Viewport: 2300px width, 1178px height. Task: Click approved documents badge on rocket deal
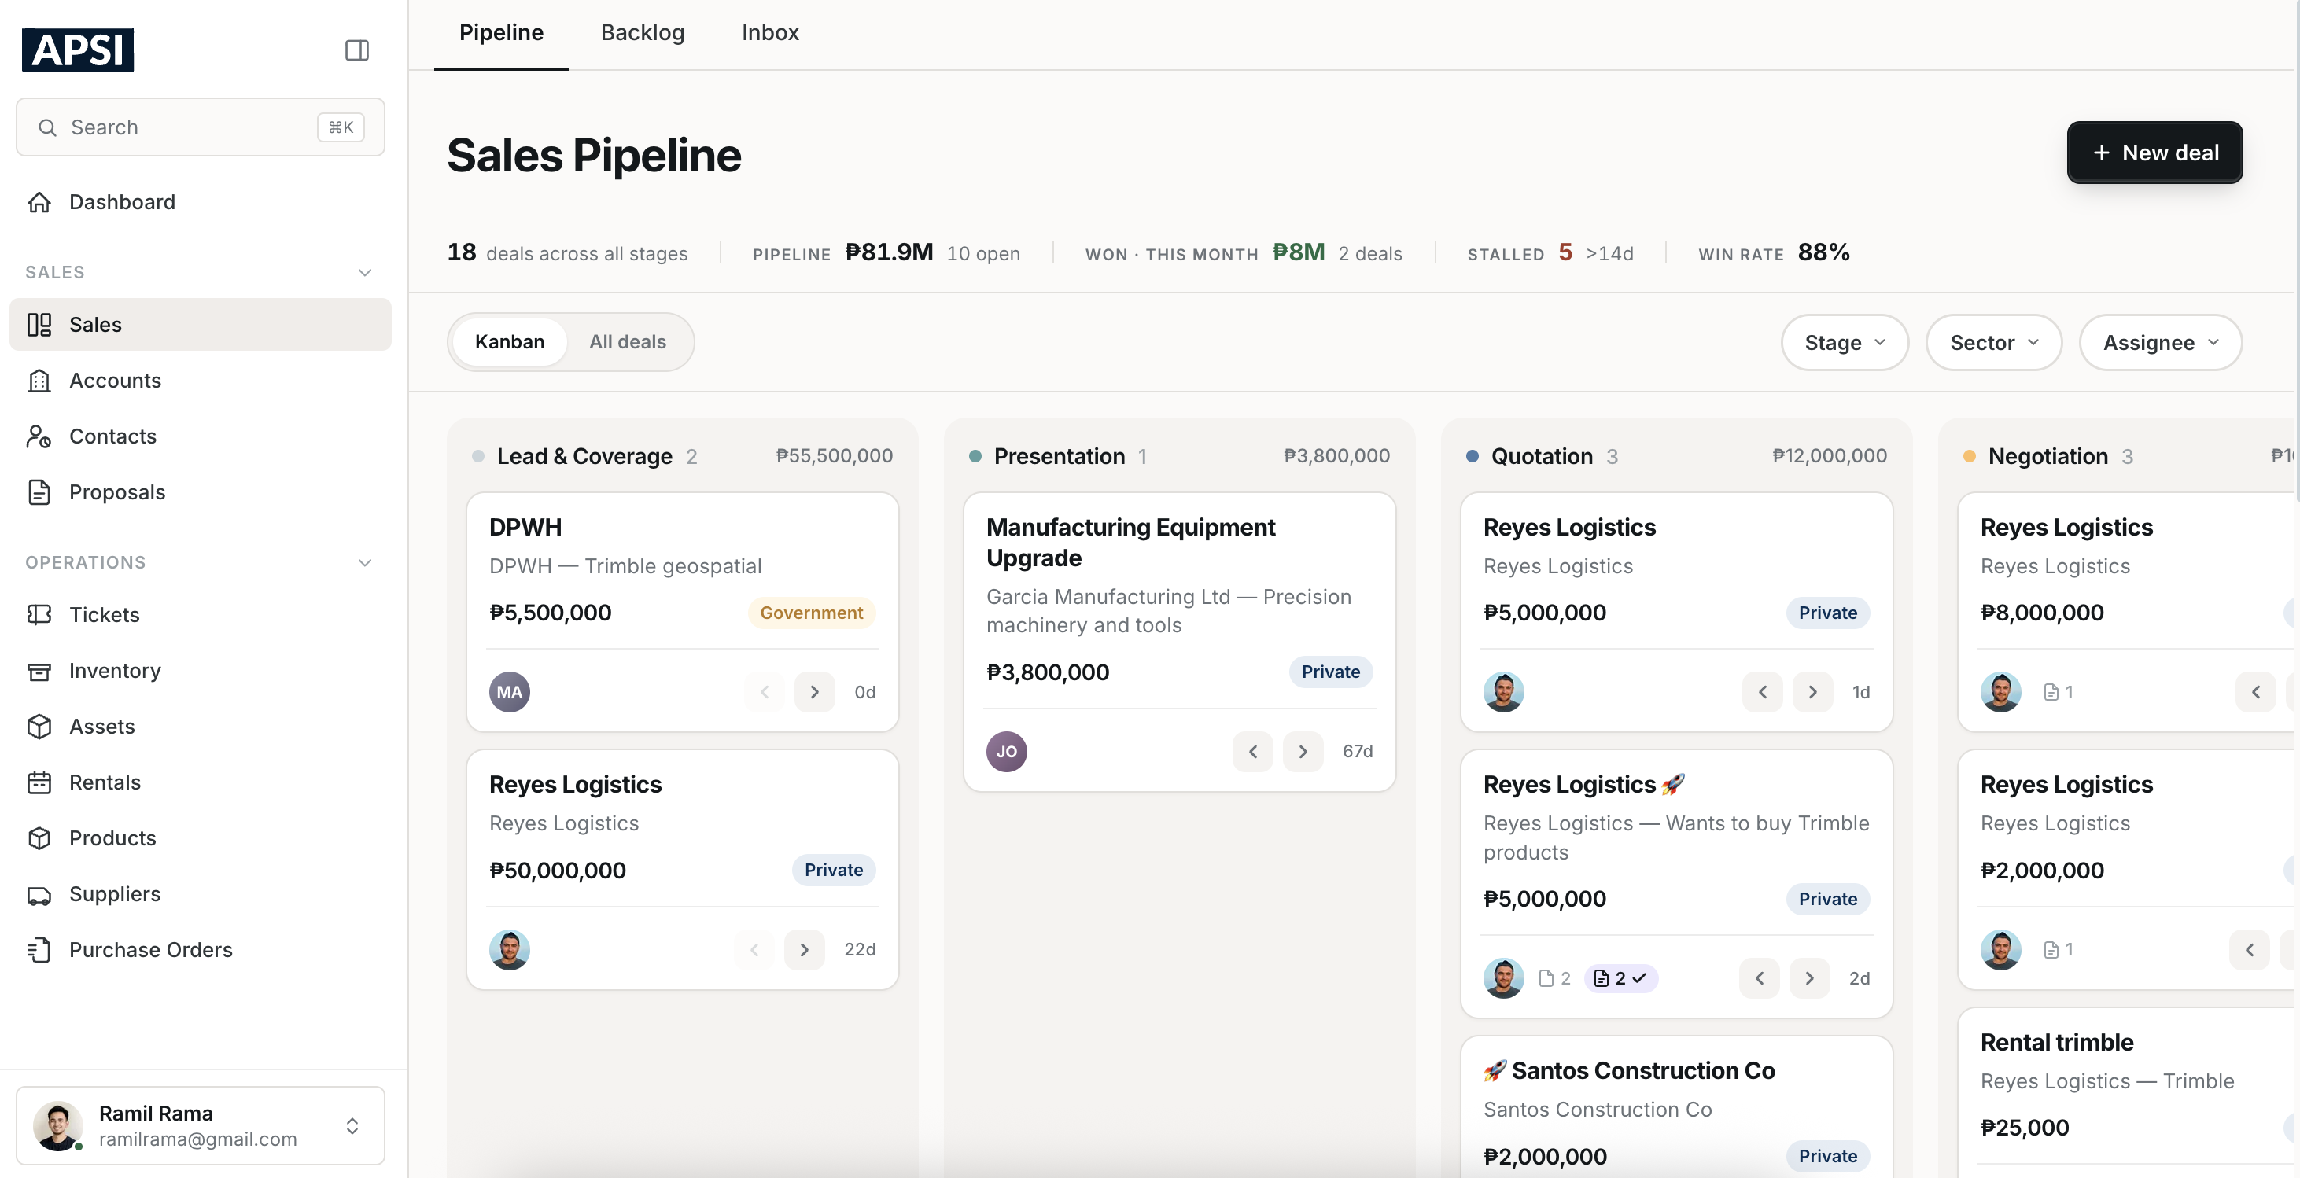[1620, 978]
